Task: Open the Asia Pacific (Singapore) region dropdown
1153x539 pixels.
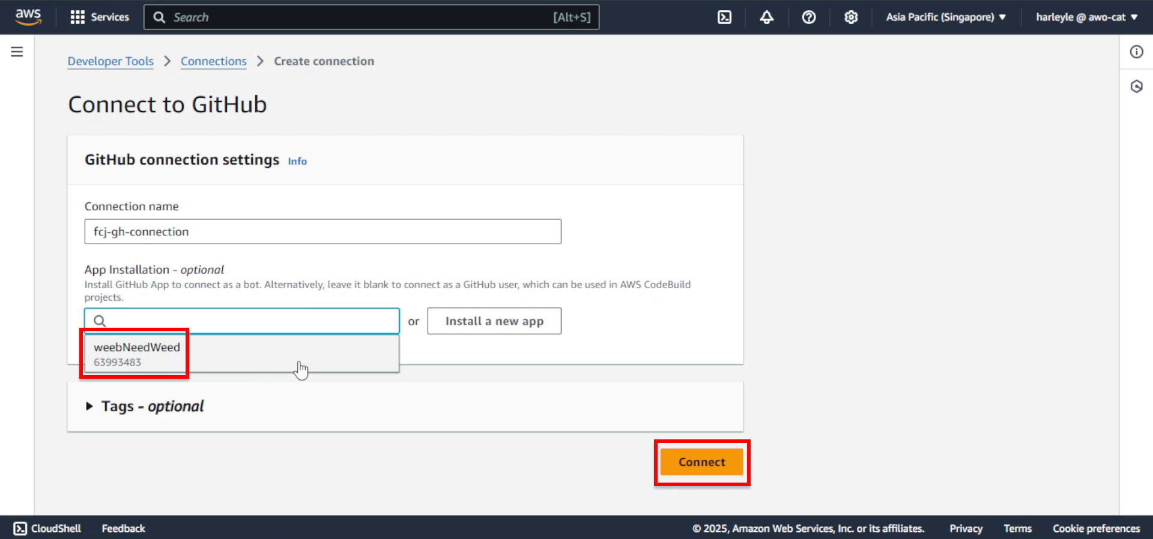Action: 946,17
